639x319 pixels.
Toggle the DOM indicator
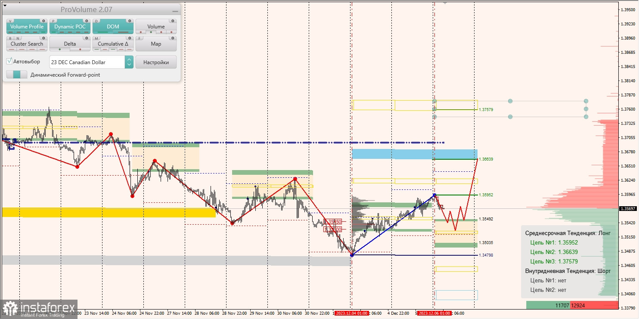(113, 27)
